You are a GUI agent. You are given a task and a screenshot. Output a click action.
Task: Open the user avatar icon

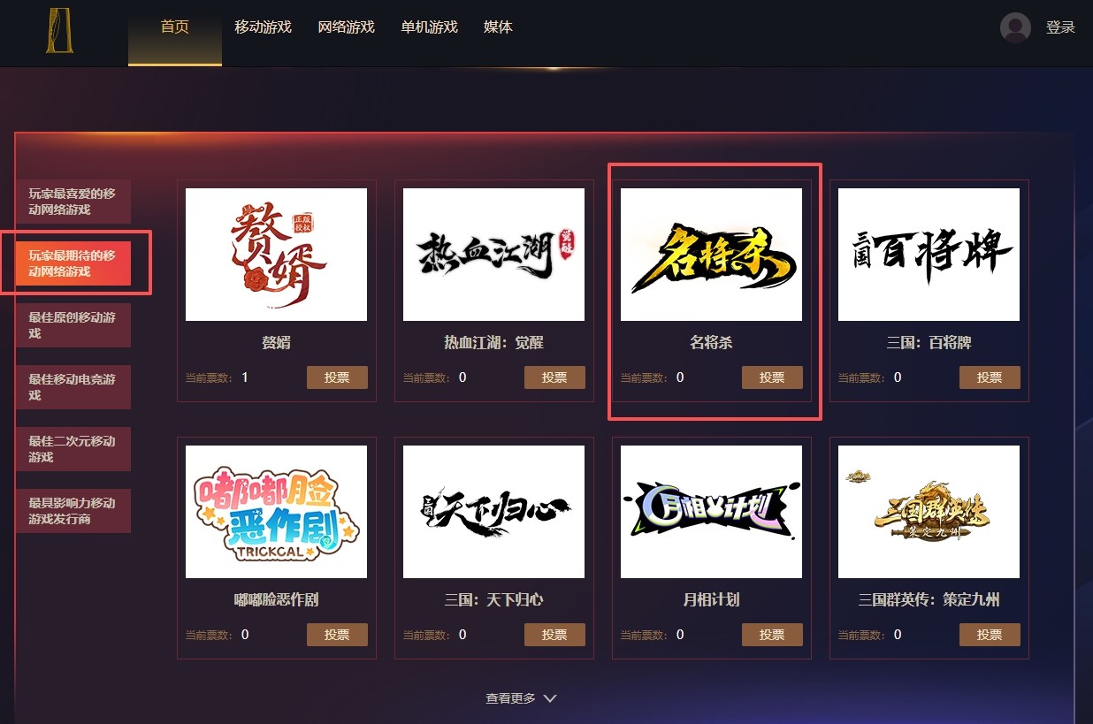[x=1015, y=27]
